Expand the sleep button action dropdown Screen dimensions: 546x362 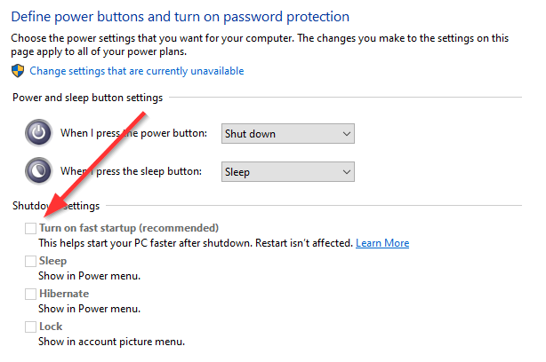click(288, 171)
